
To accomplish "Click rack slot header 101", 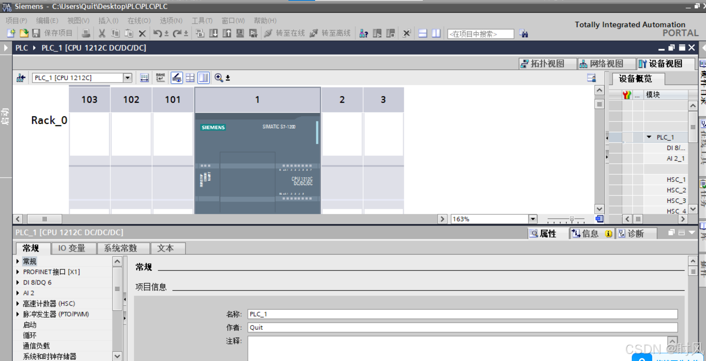I will (173, 100).
